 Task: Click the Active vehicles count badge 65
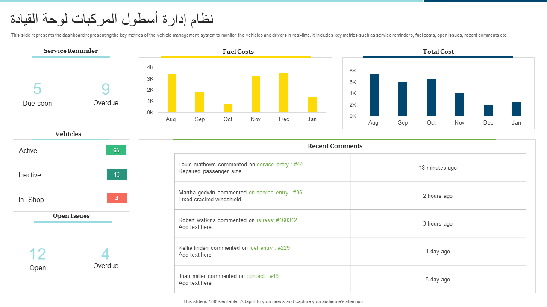116,150
